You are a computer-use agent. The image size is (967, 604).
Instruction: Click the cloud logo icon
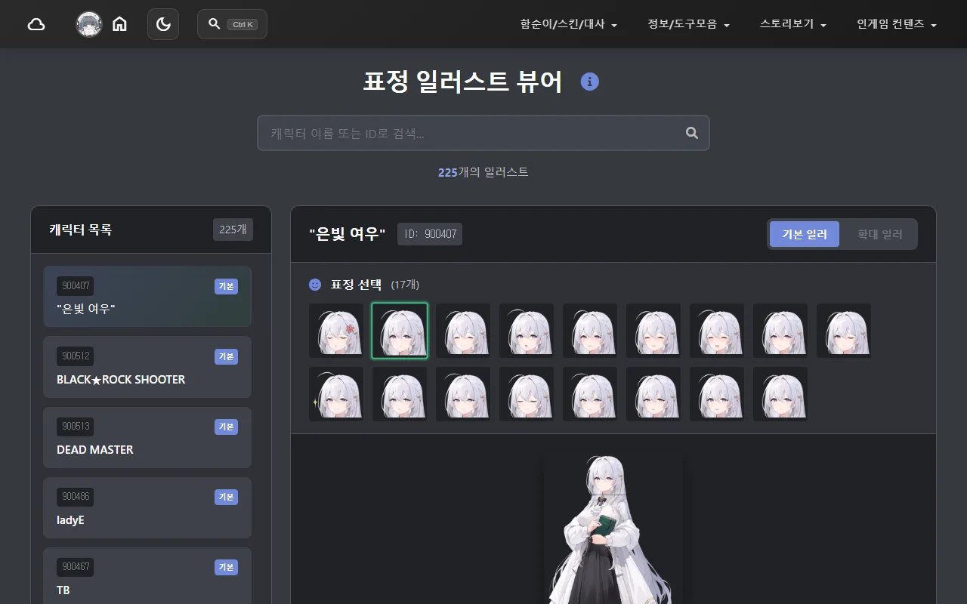pyautogui.click(x=36, y=24)
